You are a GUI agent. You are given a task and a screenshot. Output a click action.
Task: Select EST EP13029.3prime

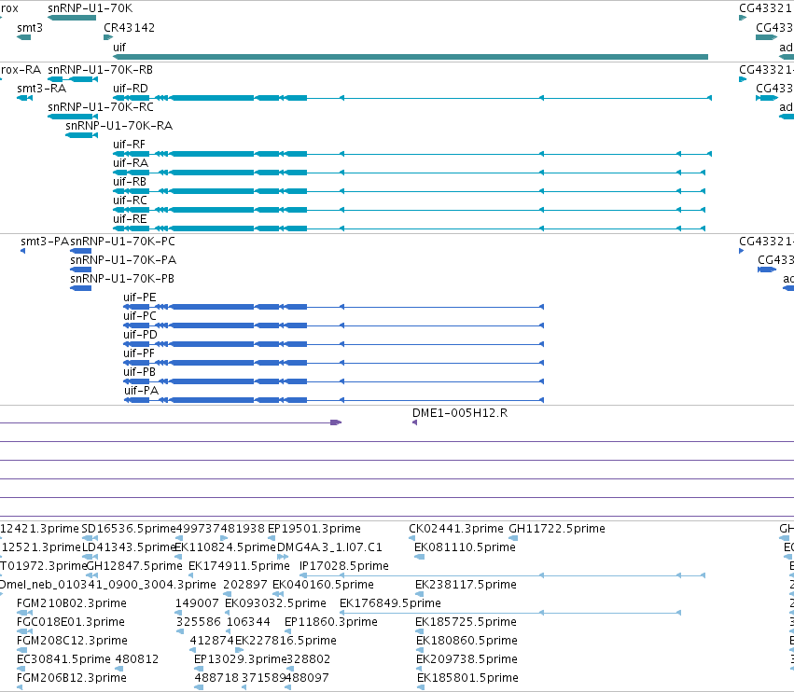tap(199, 669)
